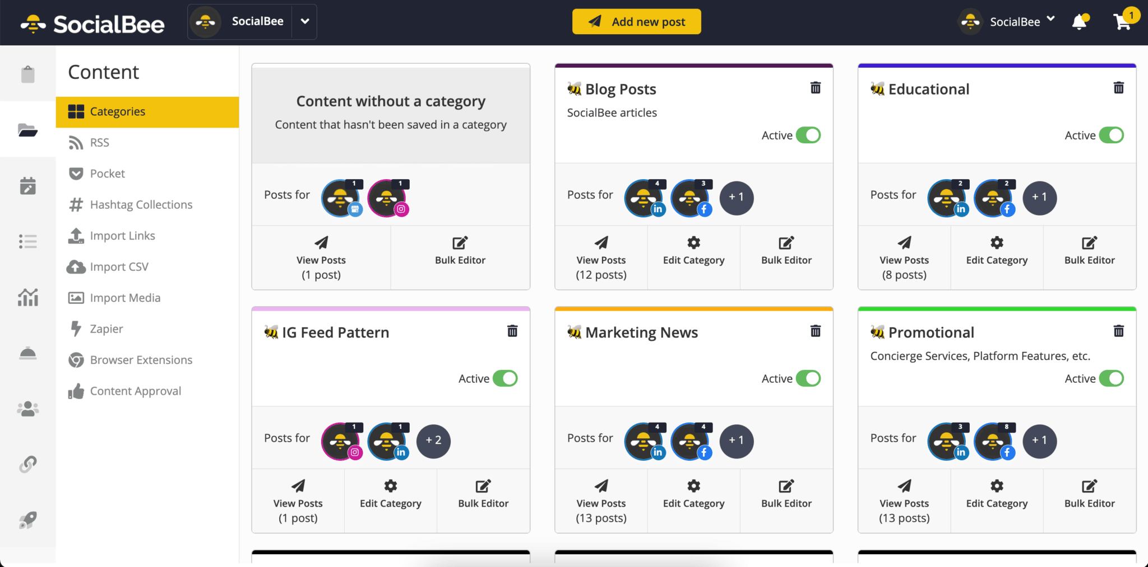The image size is (1148, 567).
Task: Expand the +1 connected profiles on Marketing News
Action: pyautogui.click(x=737, y=441)
